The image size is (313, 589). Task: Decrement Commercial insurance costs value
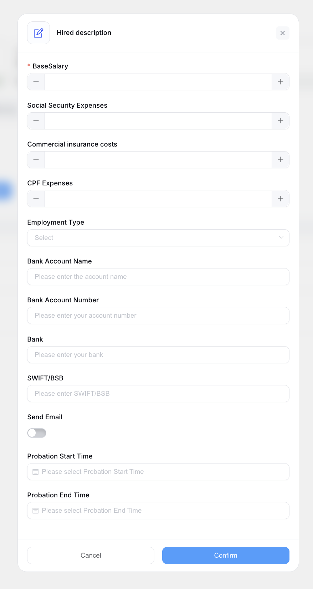(36, 160)
